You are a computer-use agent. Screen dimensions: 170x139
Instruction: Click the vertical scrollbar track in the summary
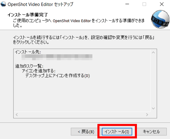point(153,80)
